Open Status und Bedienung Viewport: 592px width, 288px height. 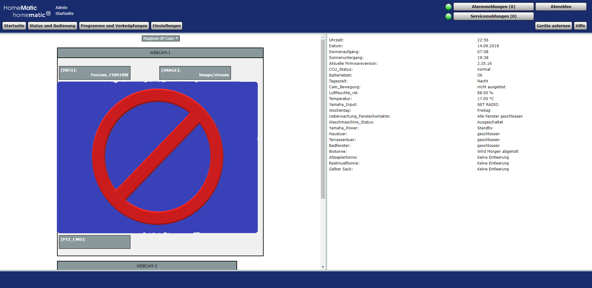(x=52, y=26)
